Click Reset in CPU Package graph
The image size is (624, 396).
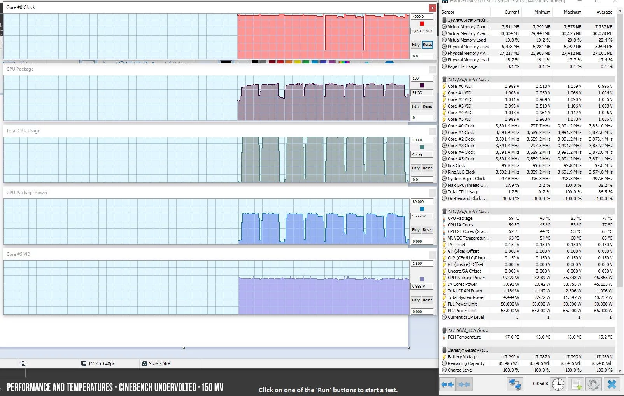pos(428,106)
